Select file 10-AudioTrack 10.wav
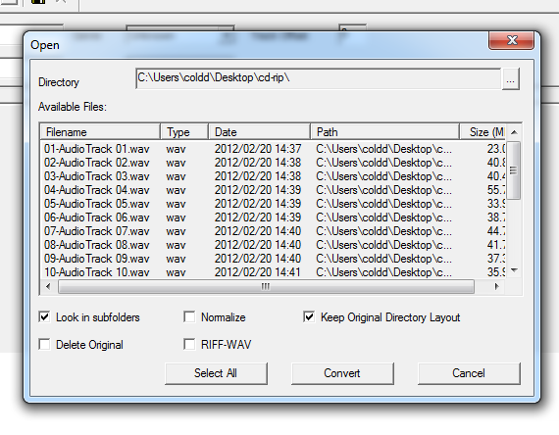Screen dimensions: 559x435 tap(97, 272)
